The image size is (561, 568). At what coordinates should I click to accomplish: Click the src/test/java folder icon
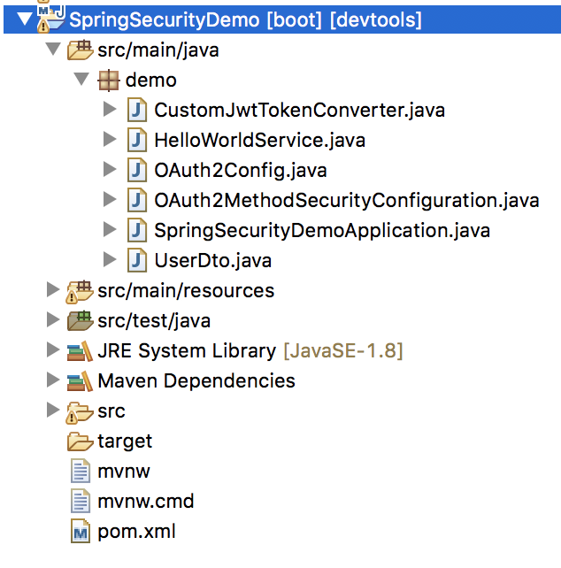pos(81,320)
